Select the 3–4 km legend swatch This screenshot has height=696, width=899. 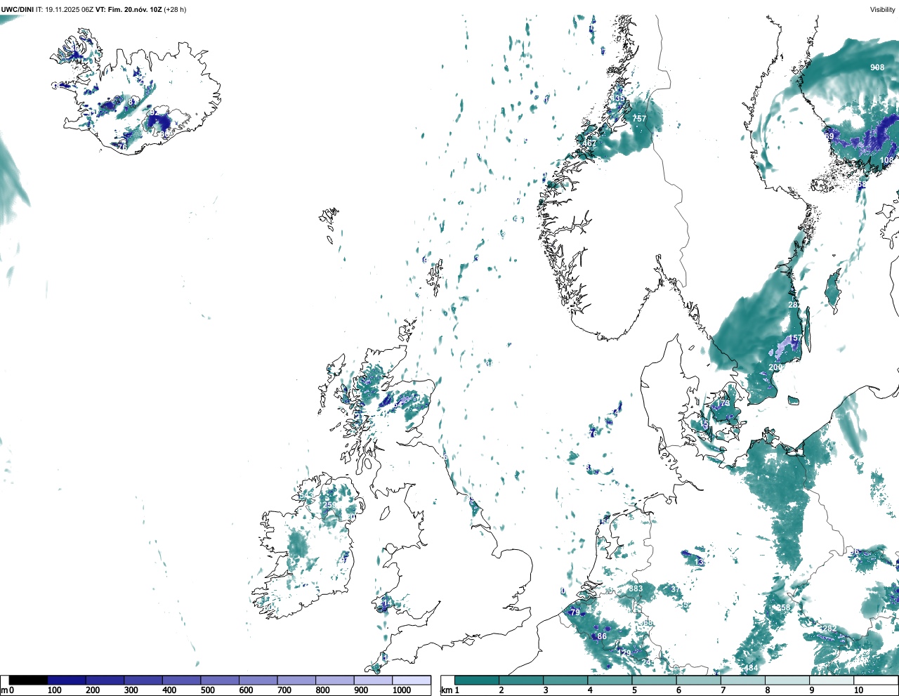pos(565,680)
